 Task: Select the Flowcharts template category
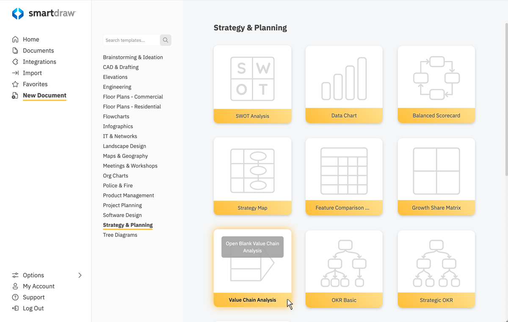click(x=116, y=116)
